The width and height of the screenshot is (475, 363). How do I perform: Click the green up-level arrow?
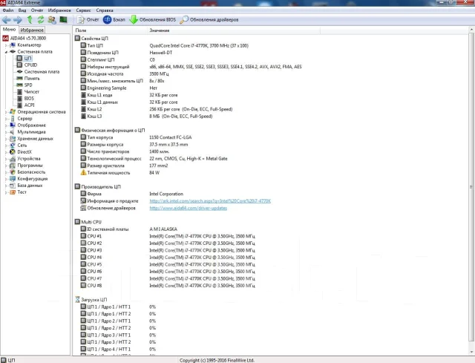coord(30,20)
